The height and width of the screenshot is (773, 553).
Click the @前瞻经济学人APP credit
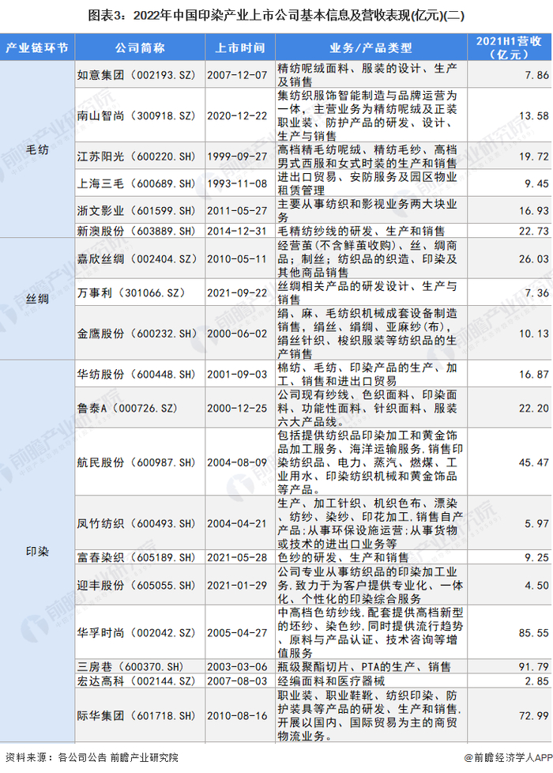click(x=508, y=757)
